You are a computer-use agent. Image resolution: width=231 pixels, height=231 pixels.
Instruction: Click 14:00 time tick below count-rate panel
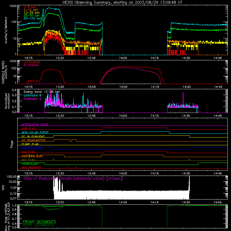[x=123, y=58]
